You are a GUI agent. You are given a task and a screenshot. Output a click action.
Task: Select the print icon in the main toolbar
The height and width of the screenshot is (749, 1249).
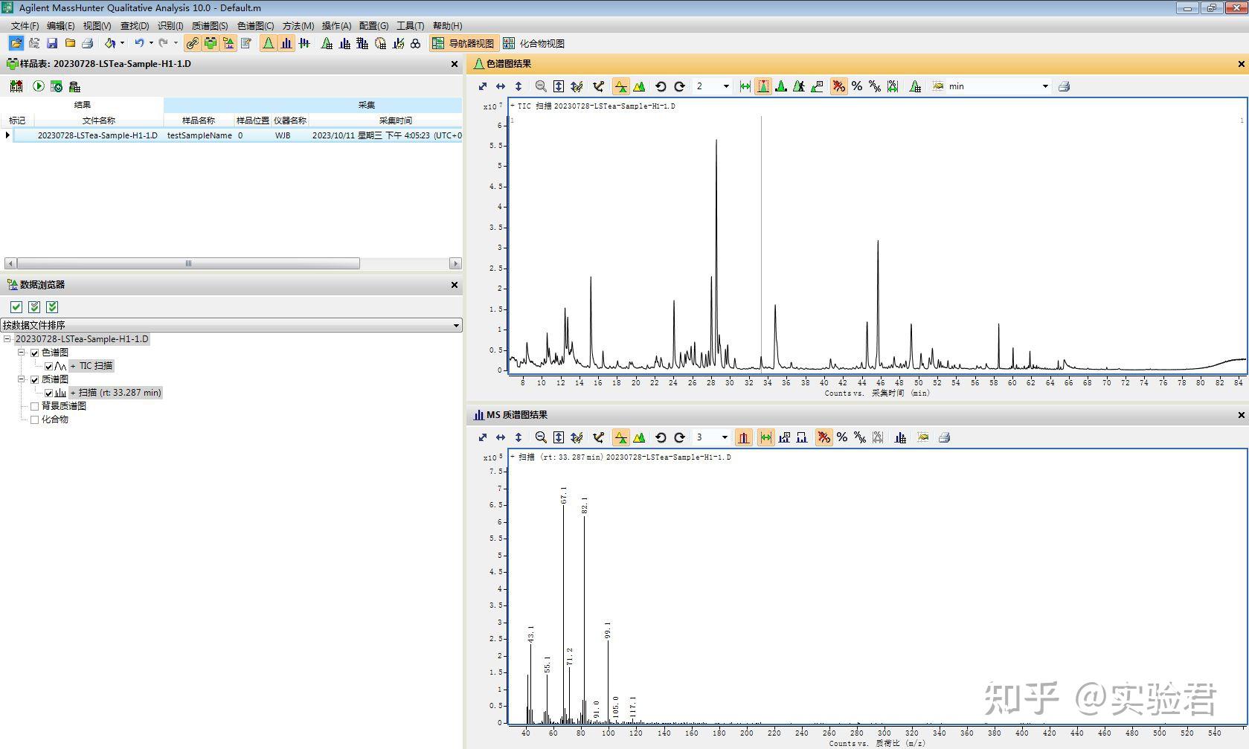pyautogui.click(x=88, y=42)
